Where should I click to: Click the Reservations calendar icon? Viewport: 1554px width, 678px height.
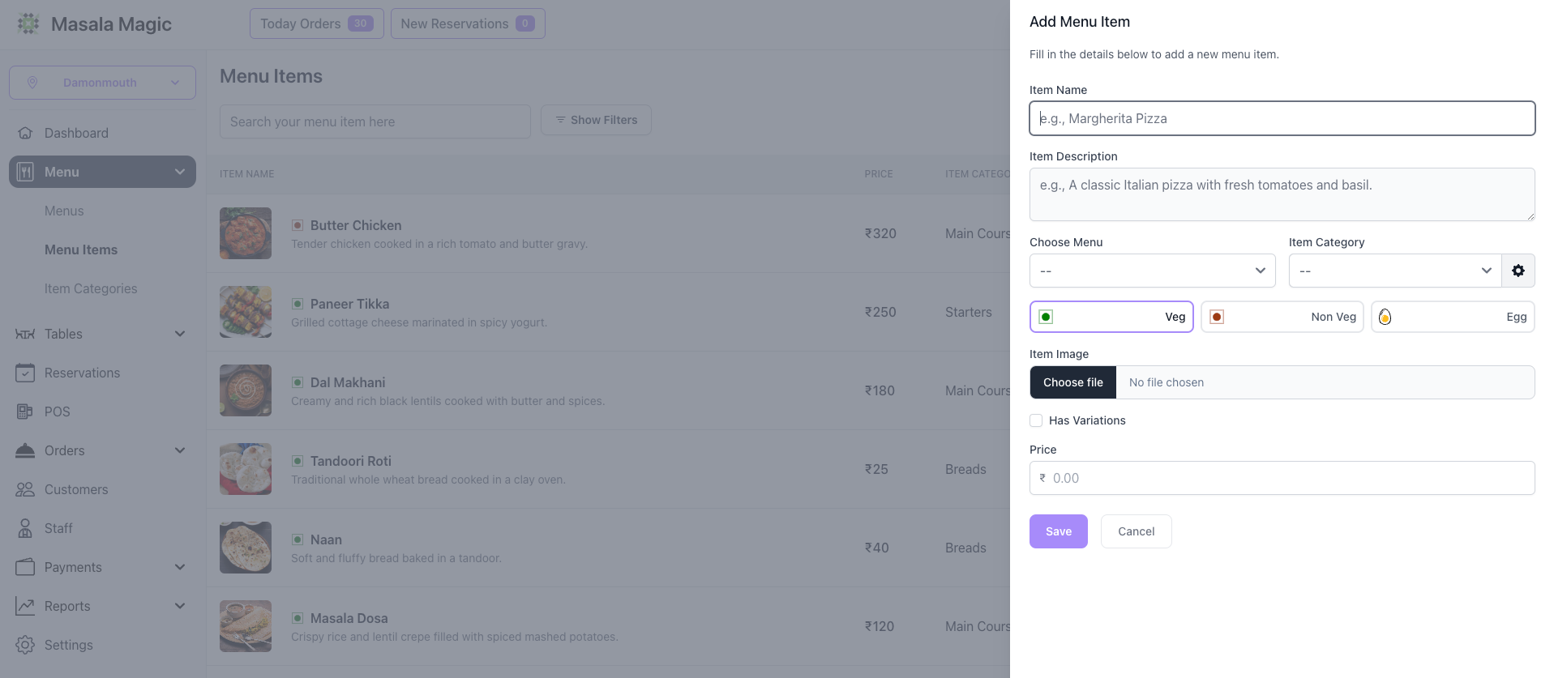pos(25,373)
